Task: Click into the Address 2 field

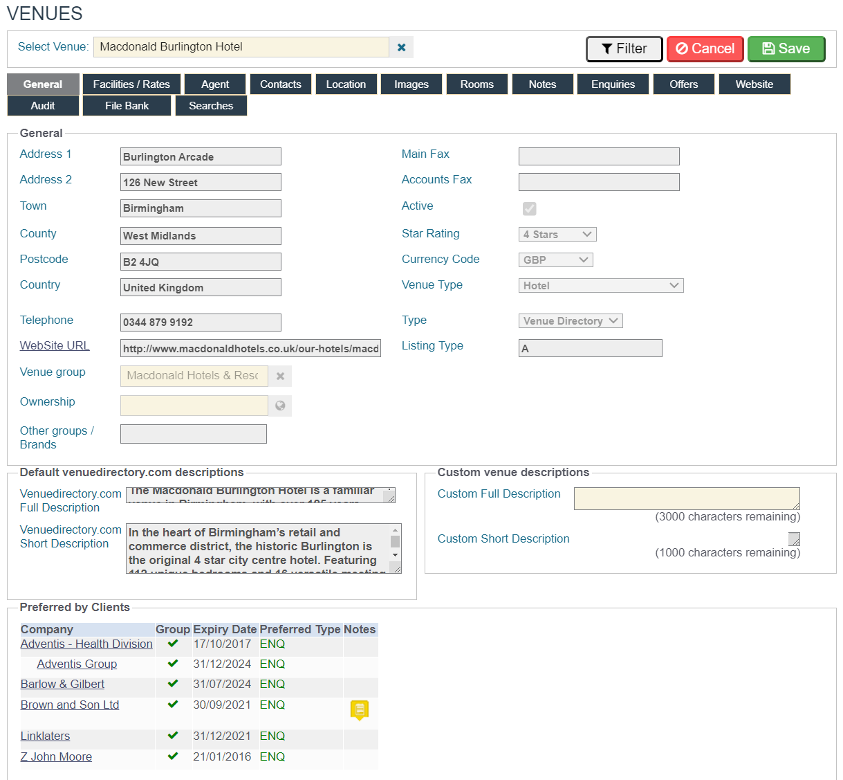Action: coord(201,182)
